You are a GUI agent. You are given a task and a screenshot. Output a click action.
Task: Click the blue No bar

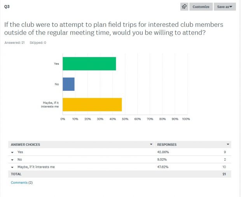(68, 84)
